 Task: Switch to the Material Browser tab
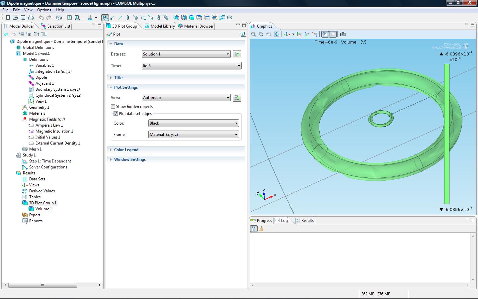[196, 26]
